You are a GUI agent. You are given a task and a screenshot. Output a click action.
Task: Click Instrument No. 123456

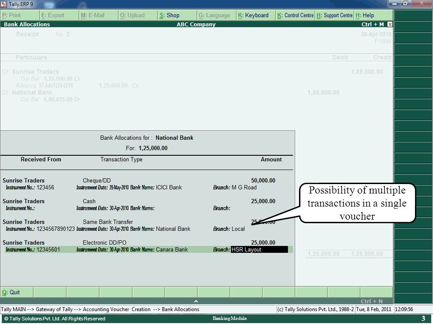(x=45, y=188)
